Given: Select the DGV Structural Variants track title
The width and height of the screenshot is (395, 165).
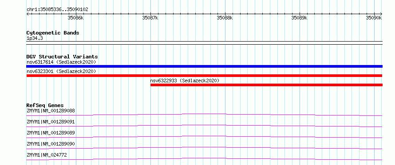Looking at the screenshot, I should click(x=62, y=57).
